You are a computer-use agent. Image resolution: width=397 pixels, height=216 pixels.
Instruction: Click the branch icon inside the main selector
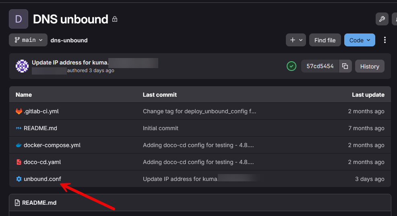click(x=17, y=40)
